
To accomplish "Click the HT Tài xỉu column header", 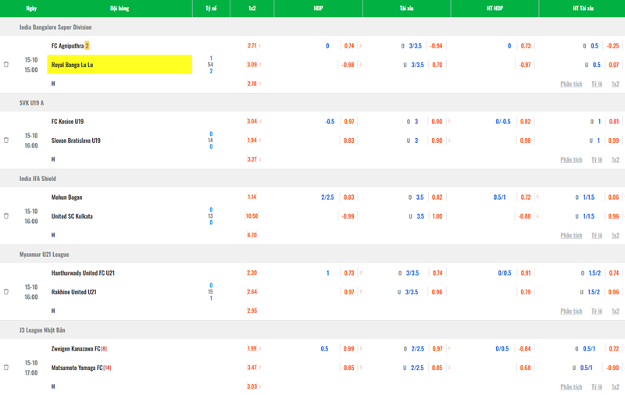I will [583, 9].
